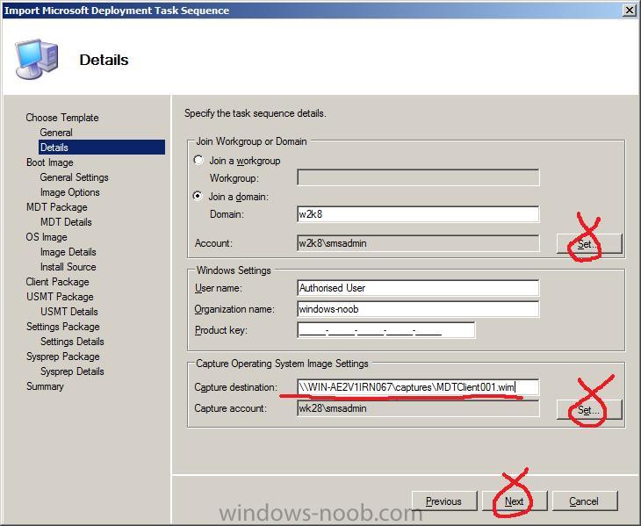Open Settings Package step in sidebar
641x526 pixels.
click(x=63, y=327)
